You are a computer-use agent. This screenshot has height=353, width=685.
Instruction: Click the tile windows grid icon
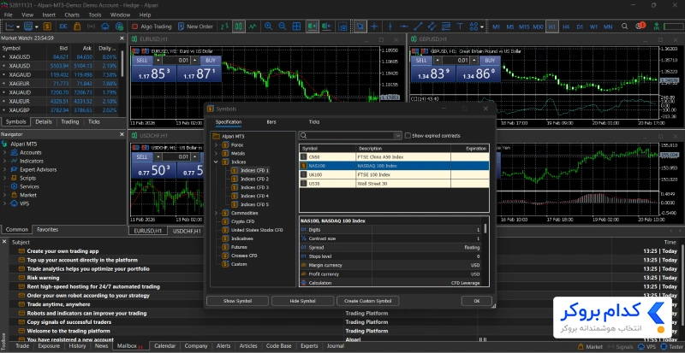(x=296, y=26)
